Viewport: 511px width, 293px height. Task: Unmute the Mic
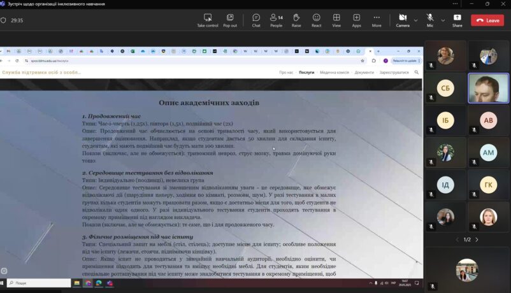coord(430,20)
